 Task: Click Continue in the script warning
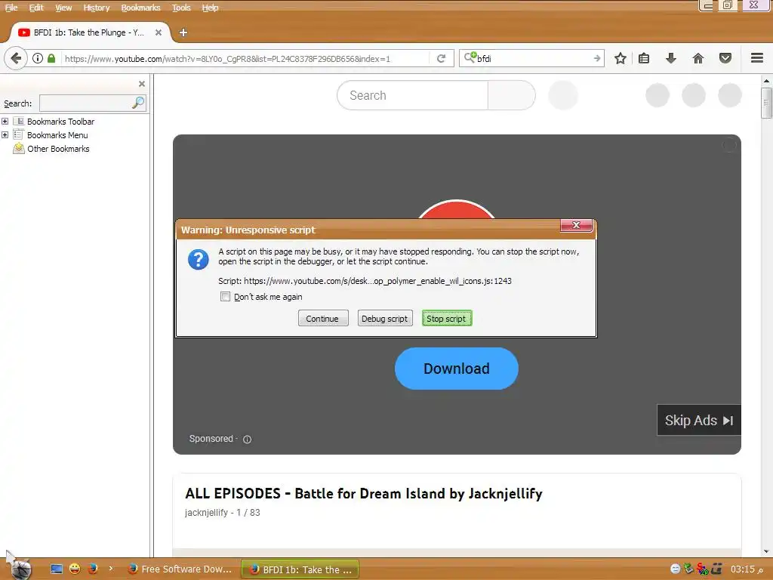(323, 318)
